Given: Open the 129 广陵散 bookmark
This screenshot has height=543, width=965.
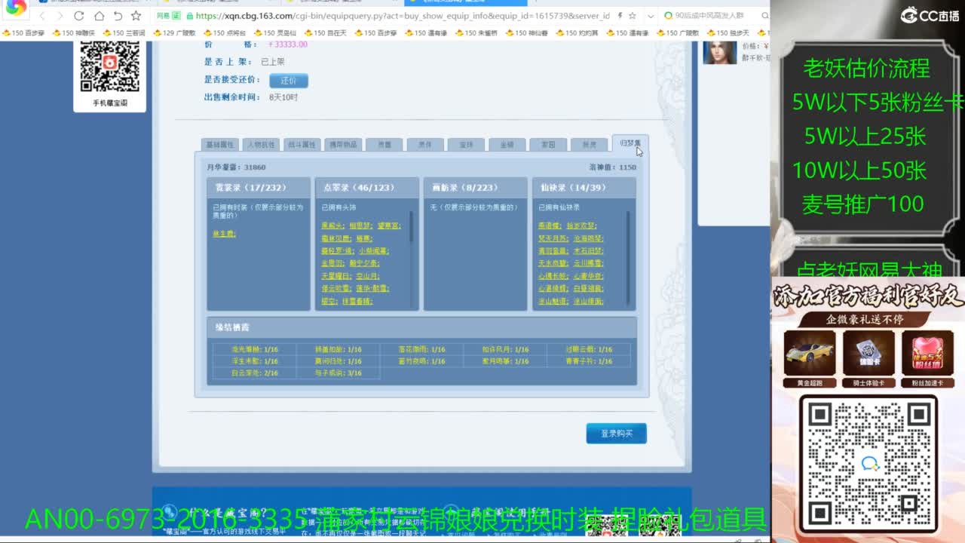Looking at the screenshot, I should [x=174, y=33].
